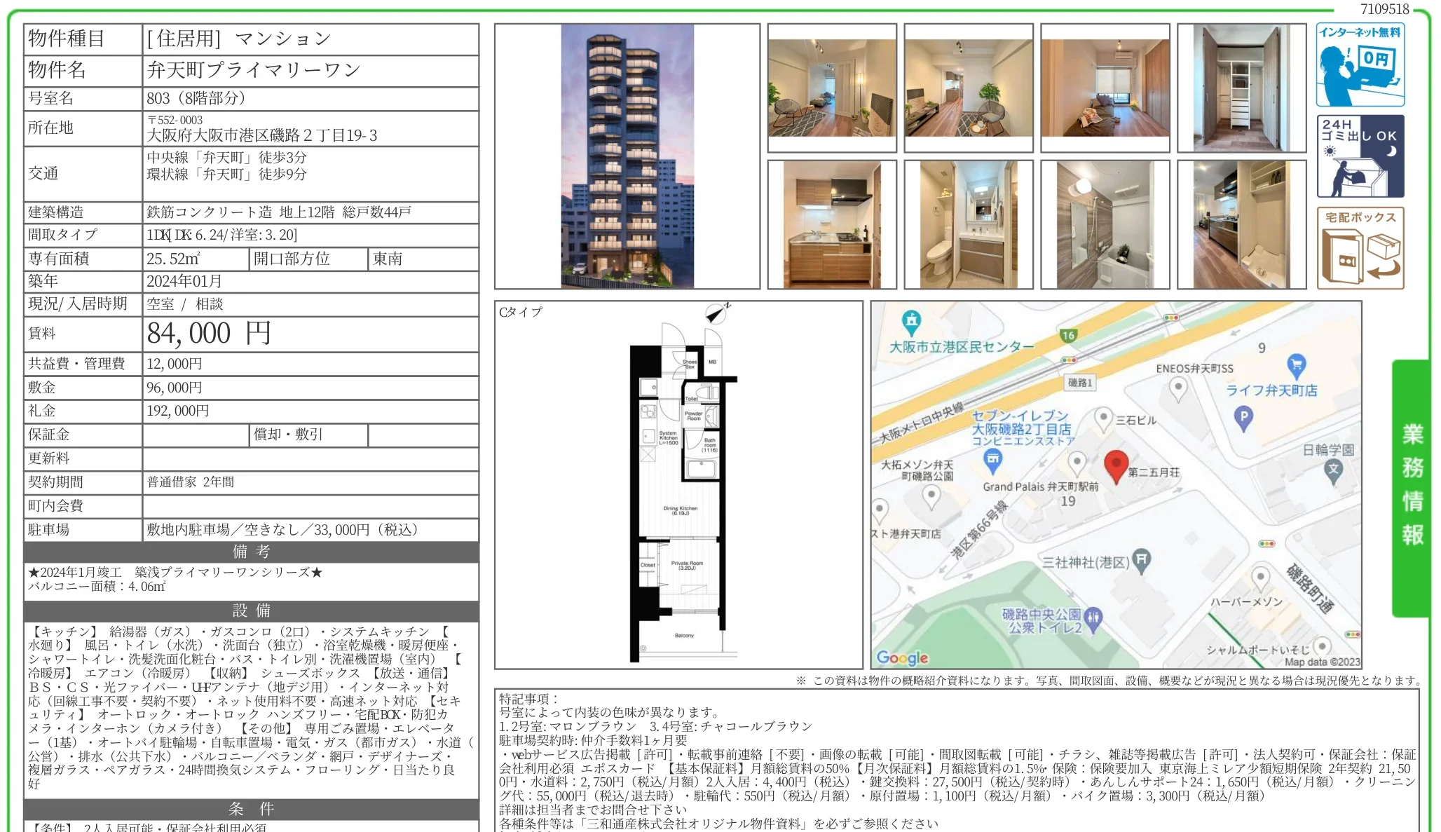Open the green 業務情報 side tab
This screenshot has height=832, width=1441.
(x=1411, y=486)
